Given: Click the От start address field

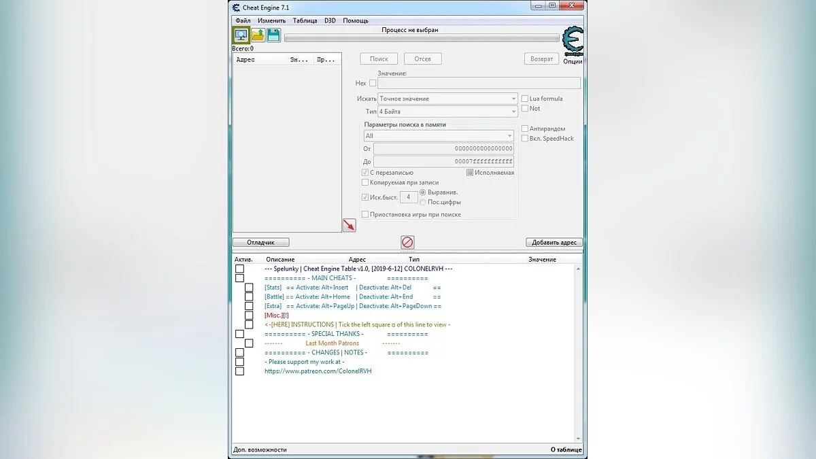Looking at the screenshot, I should tap(443, 148).
